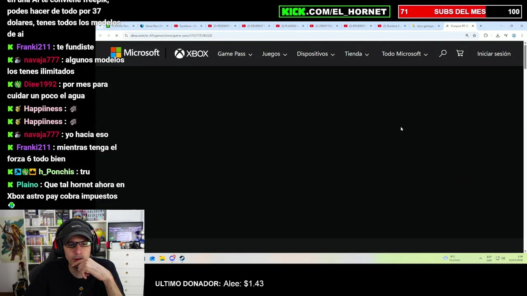
Task: Open the taskbar clock and date
Action: click(516, 258)
